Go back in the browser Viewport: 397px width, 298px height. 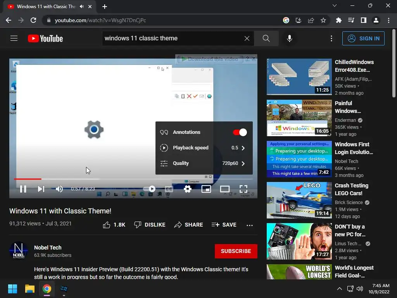pos(9,20)
